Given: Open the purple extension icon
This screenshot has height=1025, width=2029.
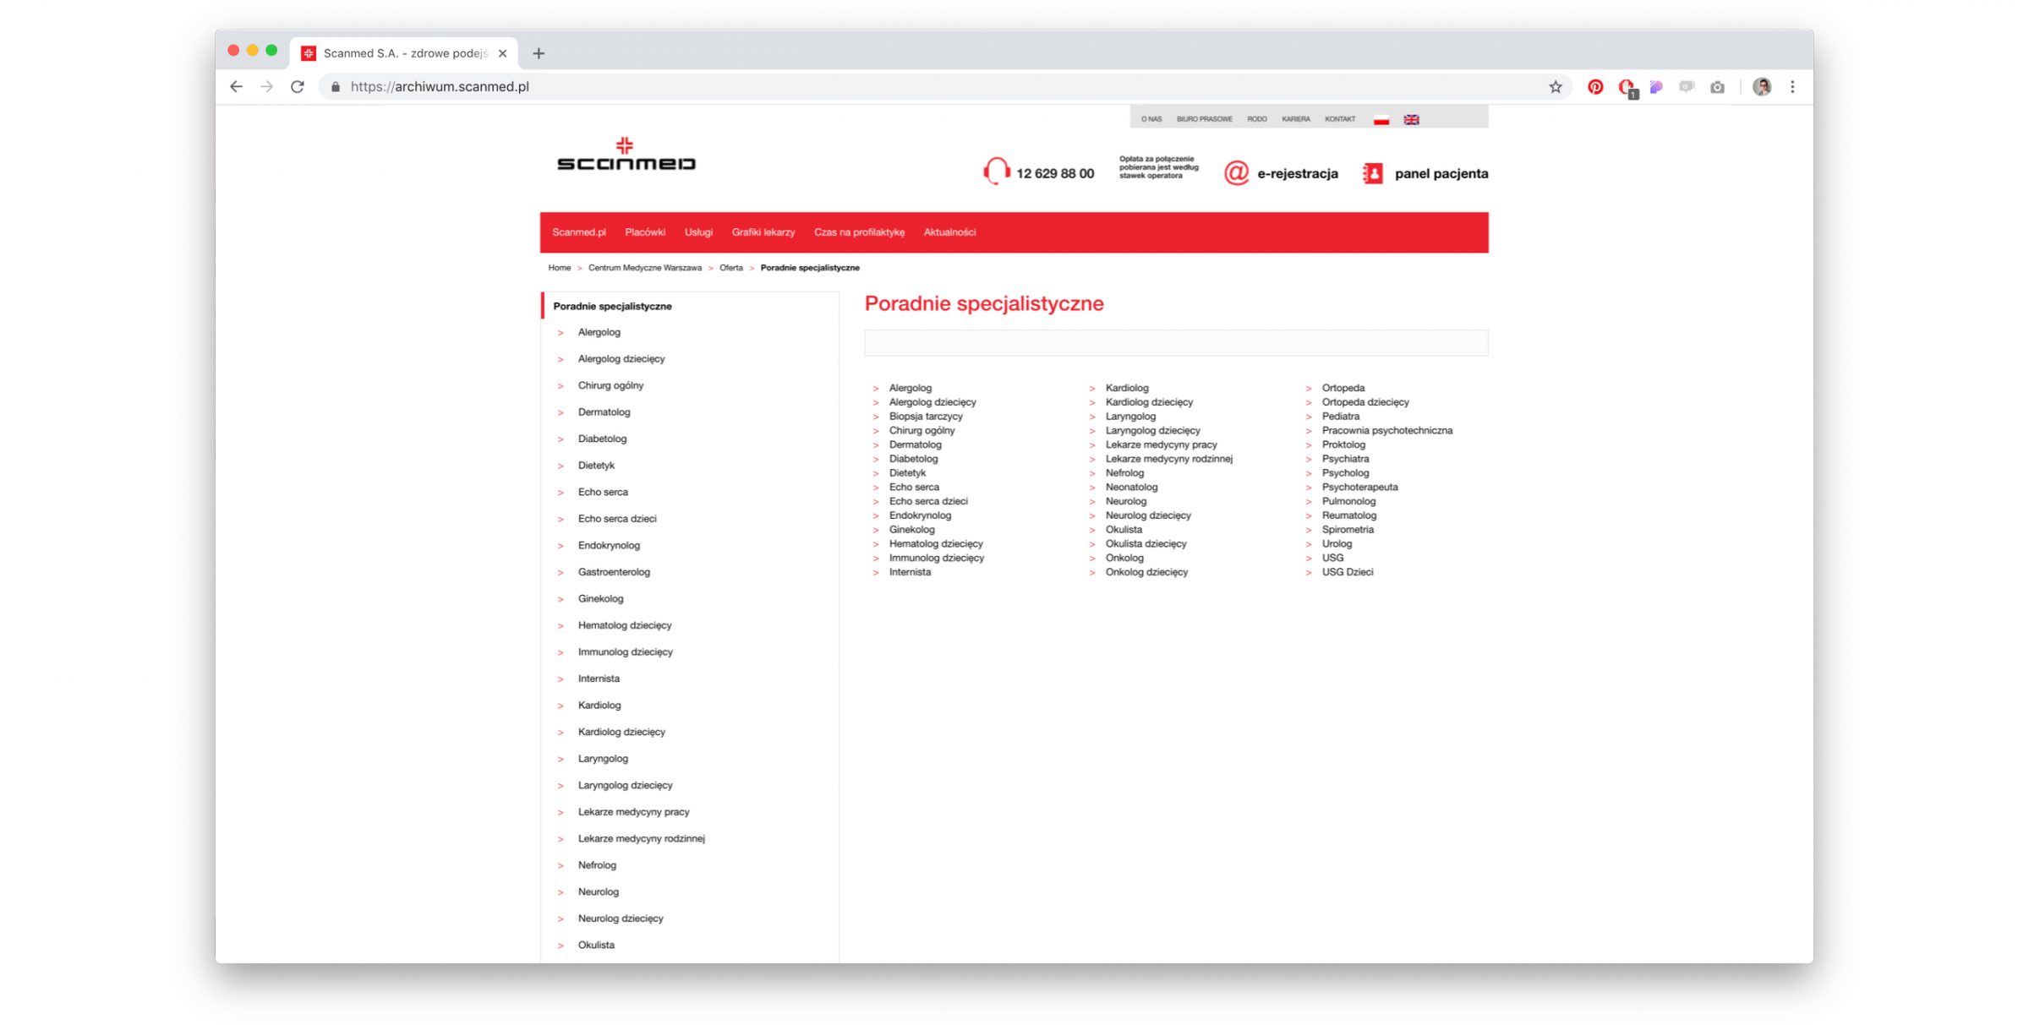Looking at the screenshot, I should pos(1656,87).
